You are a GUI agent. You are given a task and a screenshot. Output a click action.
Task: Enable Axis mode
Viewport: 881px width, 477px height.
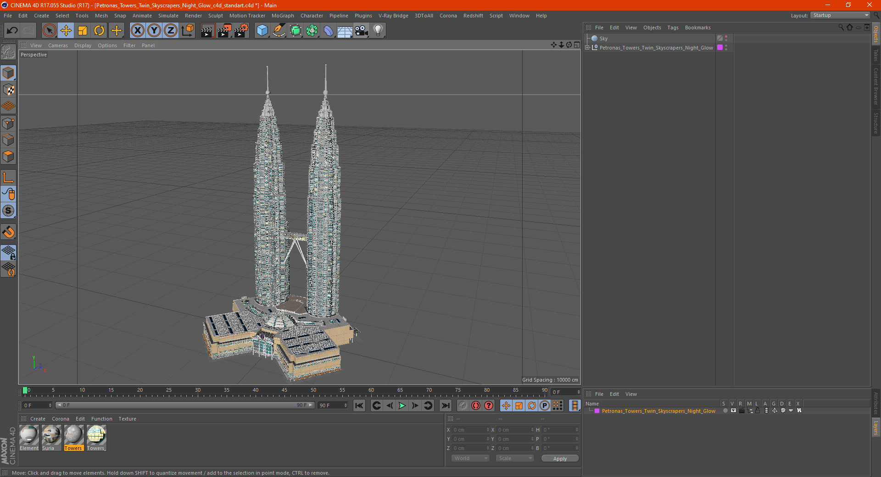tap(8, 177)
